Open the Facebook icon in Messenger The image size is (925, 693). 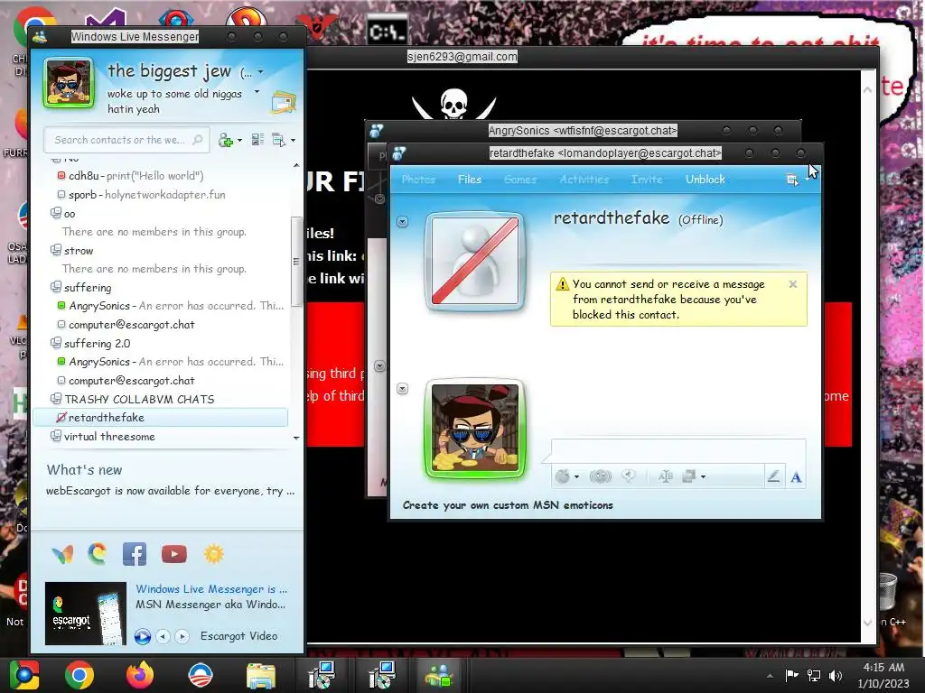(x=135, y=554)
